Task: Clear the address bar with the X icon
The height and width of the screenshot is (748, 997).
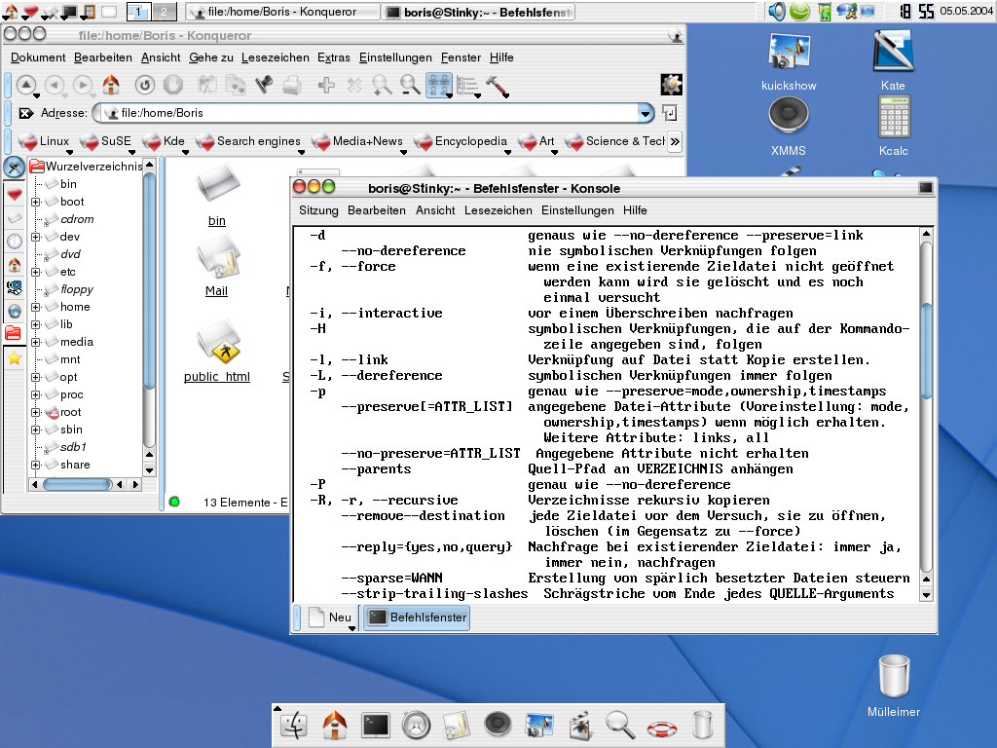Action: [x=26, y=113]
